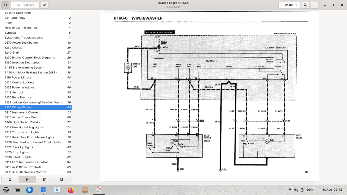Image resolution: width=347 pixels, height=195 pixels.
Task: Open 6312 Headlights/ Fog Lights
Action: 36,127
